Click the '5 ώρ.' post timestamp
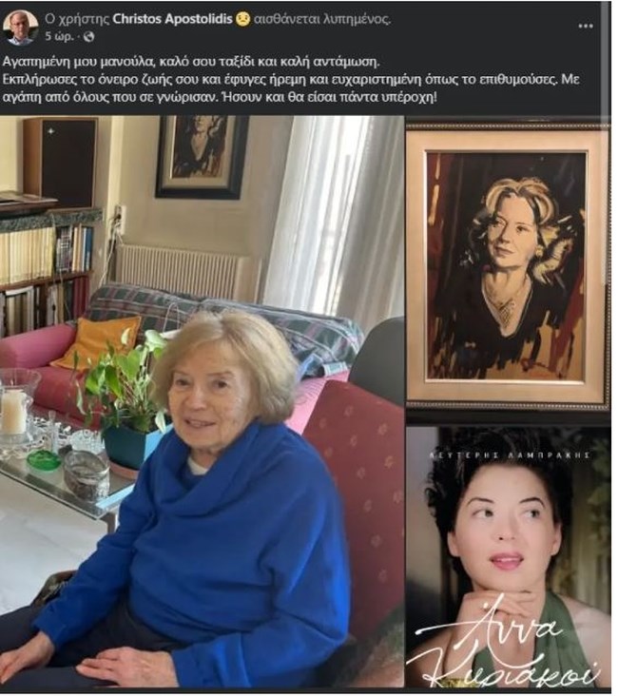618x696 pixels. (59, 37)
